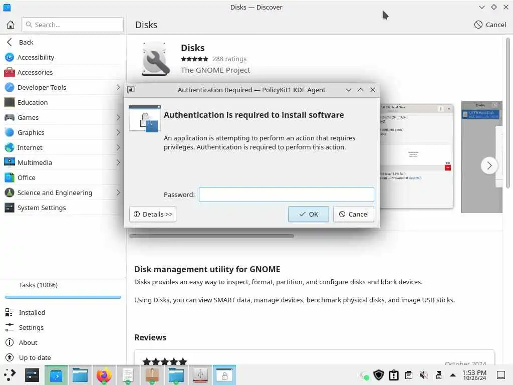513x385 pixels.
Task: Click the Science and Engineering icon
Action: tap(10, 192)
